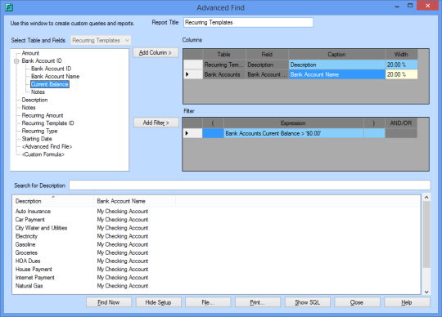Select the Natural Gas result row
This screenshot has width=442, height=317.
(216, 286)
